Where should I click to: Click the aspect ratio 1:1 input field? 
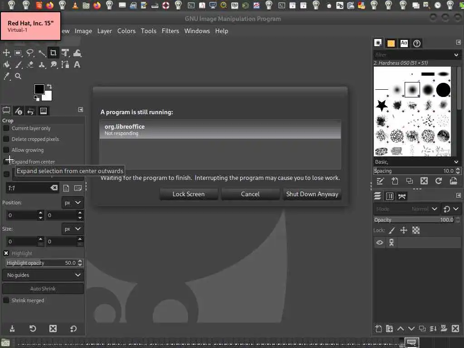tap(28, 188)
